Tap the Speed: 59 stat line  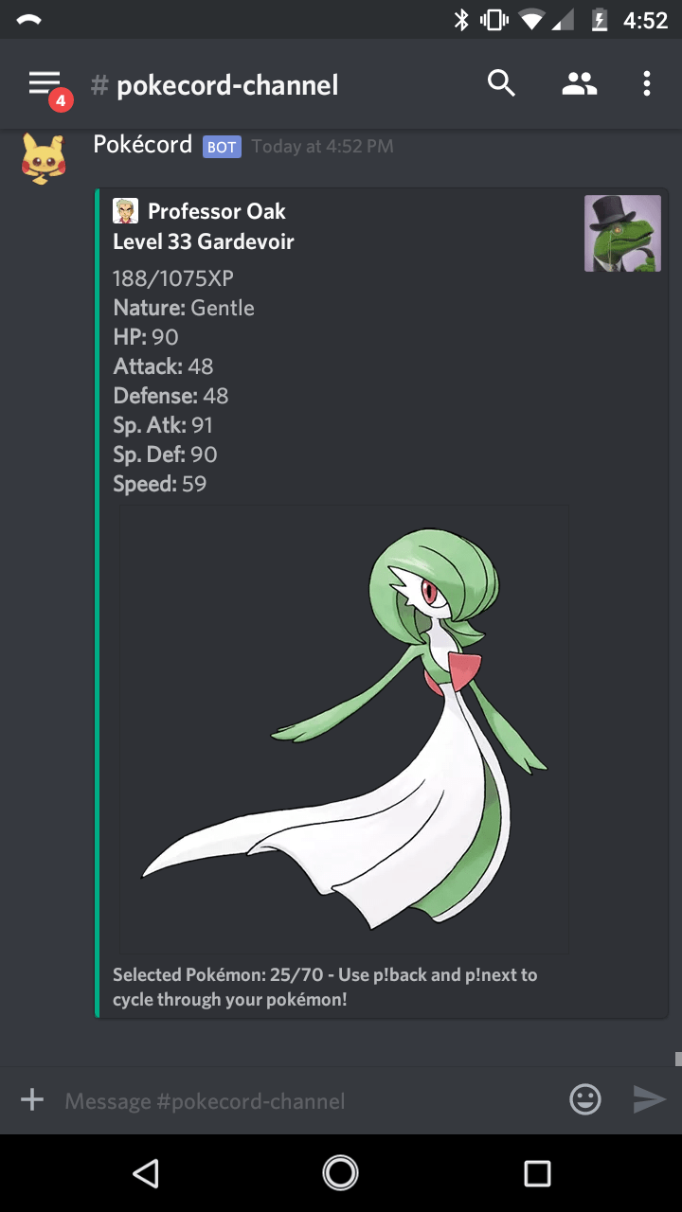(x=159, y=484)
